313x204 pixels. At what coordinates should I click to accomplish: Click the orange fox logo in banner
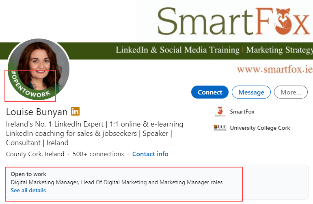292,20
